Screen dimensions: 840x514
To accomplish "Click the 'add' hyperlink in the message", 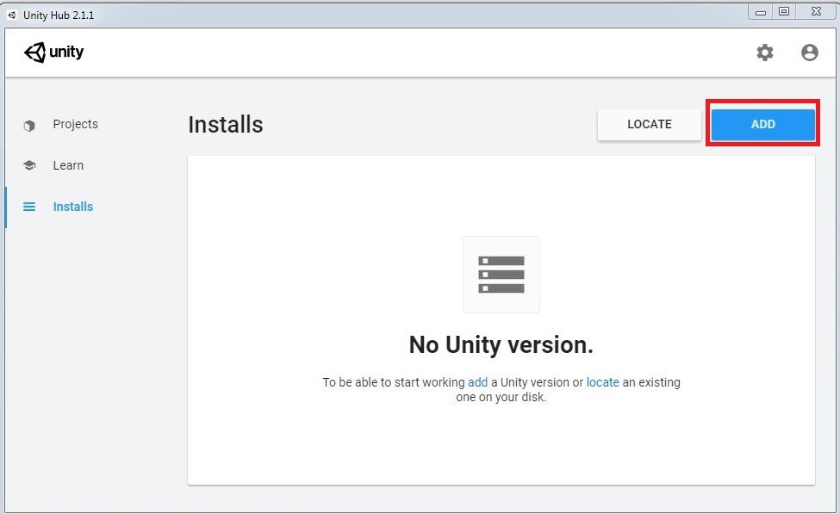I will [477, 382].
